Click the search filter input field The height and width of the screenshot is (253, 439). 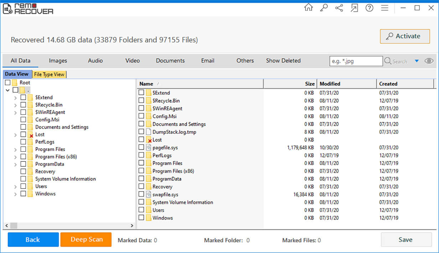pos(356,61)
